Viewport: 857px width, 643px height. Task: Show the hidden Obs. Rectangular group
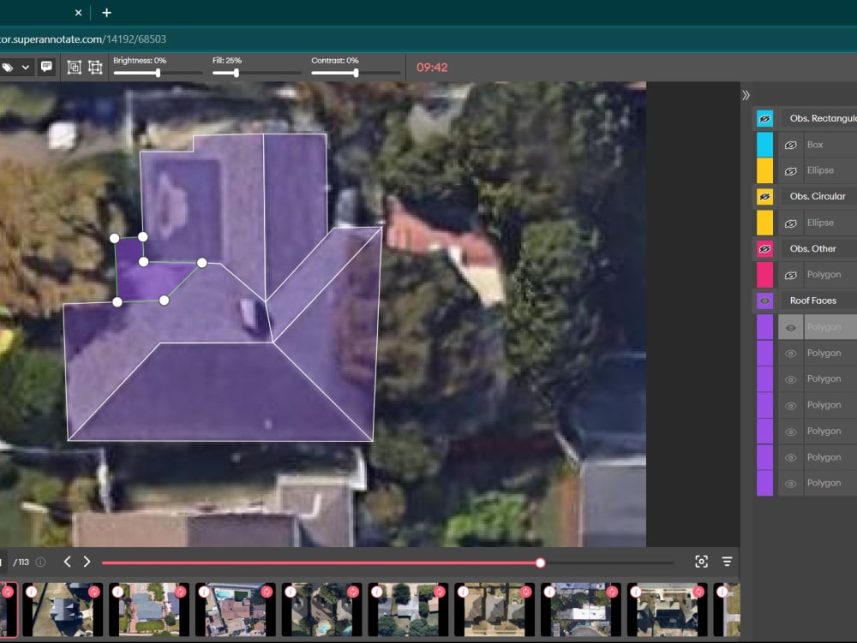(x=764, y=118)
